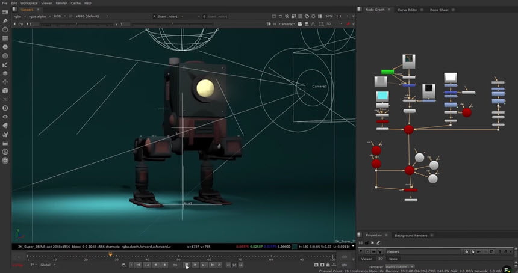The image size is (518, 273).
Task: Click the timeline lock icon at bottom right
Action: coord(328,265)
